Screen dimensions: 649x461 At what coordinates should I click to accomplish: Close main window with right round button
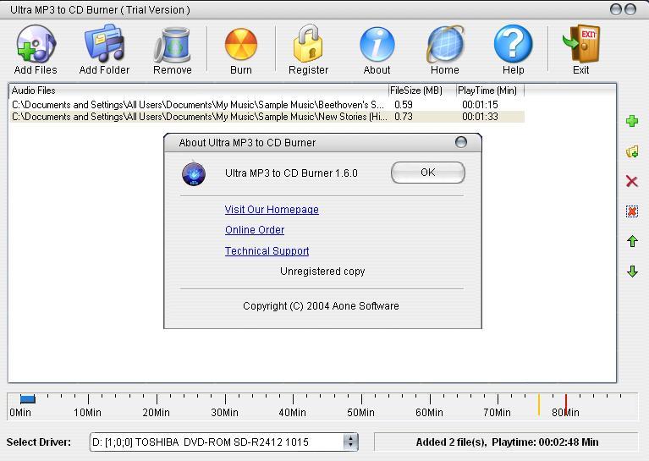[630, 9]
